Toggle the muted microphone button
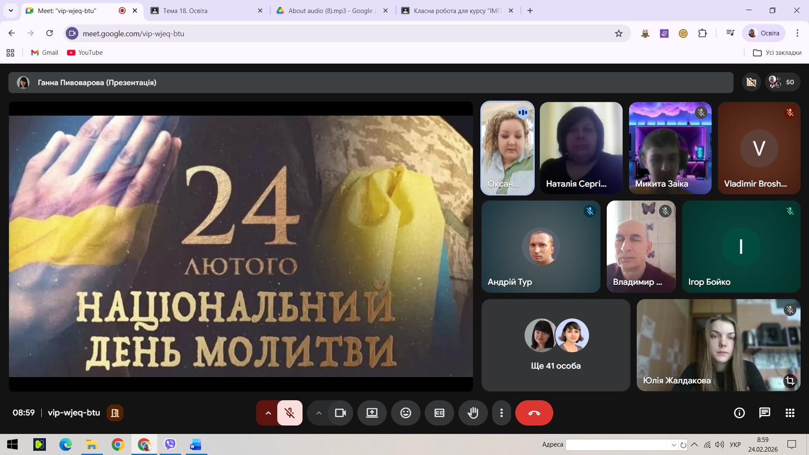 coord(289,413)
